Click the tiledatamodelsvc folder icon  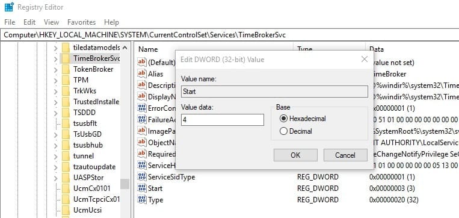[66, 47]
